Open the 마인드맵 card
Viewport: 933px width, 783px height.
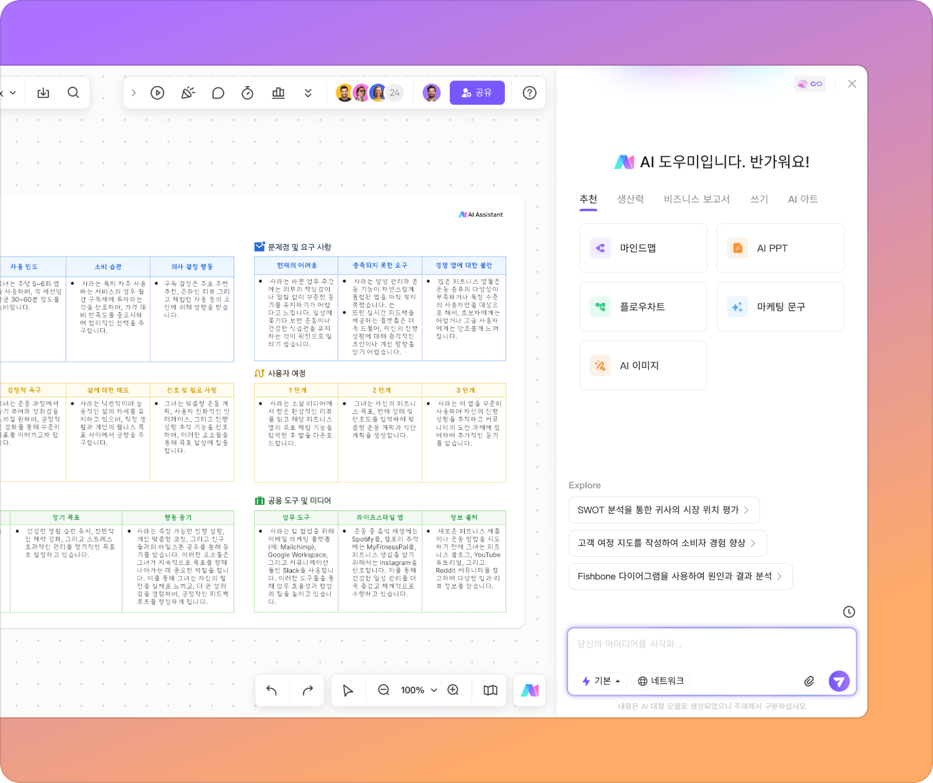[x=643, y=248]
